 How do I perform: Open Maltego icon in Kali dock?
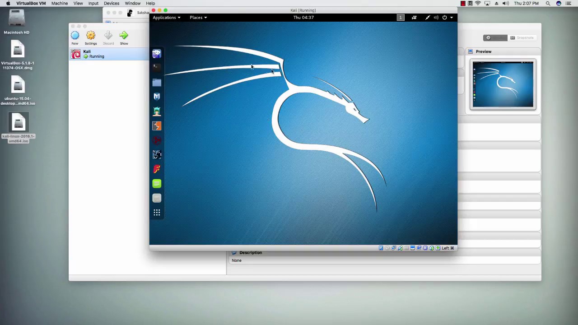click(157, 140)
